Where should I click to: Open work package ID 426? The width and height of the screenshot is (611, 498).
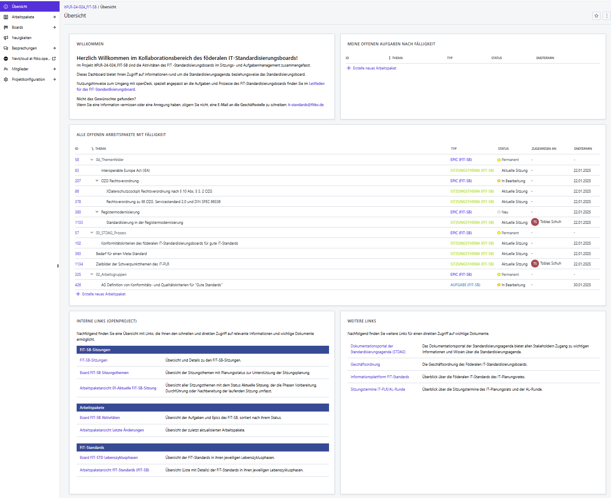78,285
